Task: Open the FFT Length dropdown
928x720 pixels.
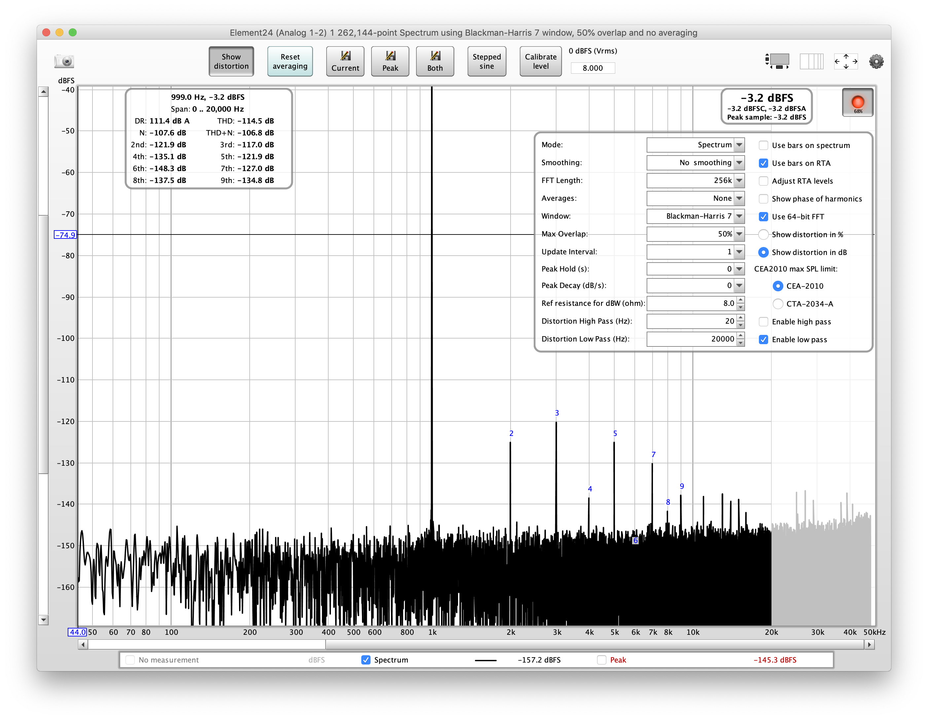Action: click(695, 181)
